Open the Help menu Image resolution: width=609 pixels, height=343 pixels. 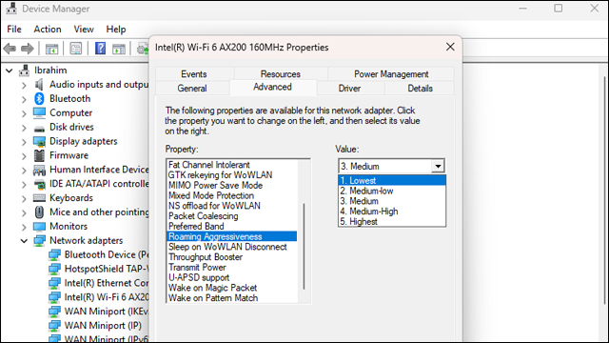click(116, 30)
